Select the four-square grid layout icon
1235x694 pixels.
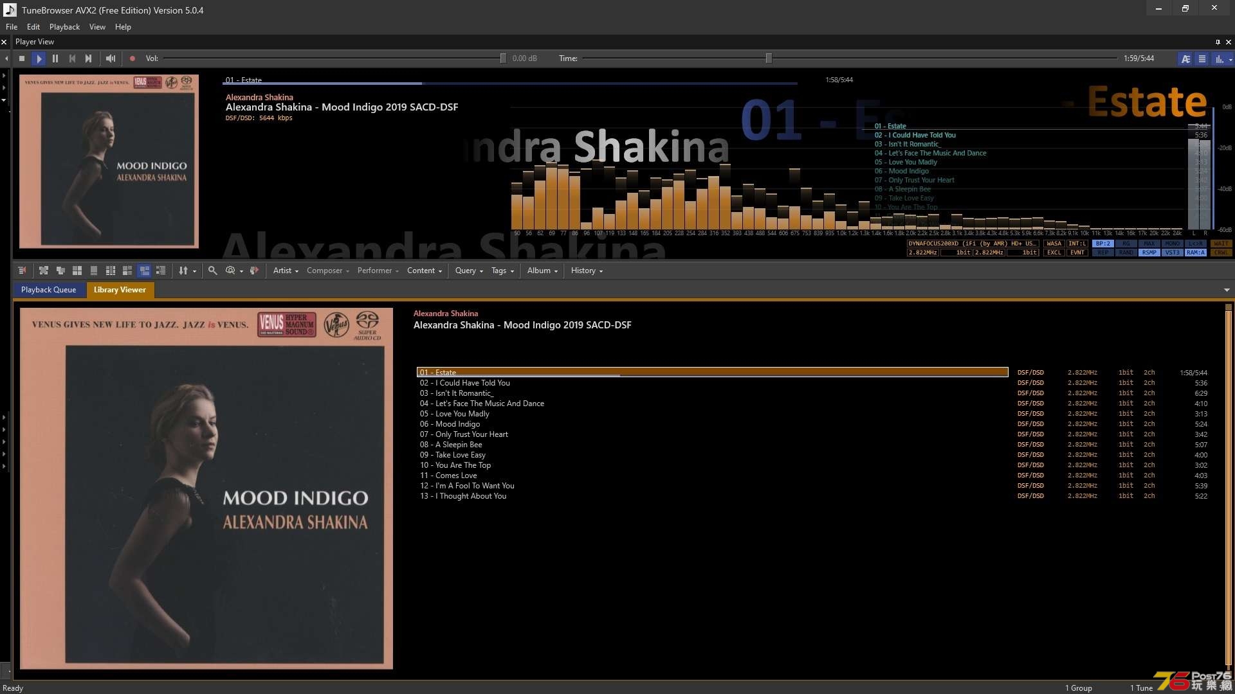(77, 271)
